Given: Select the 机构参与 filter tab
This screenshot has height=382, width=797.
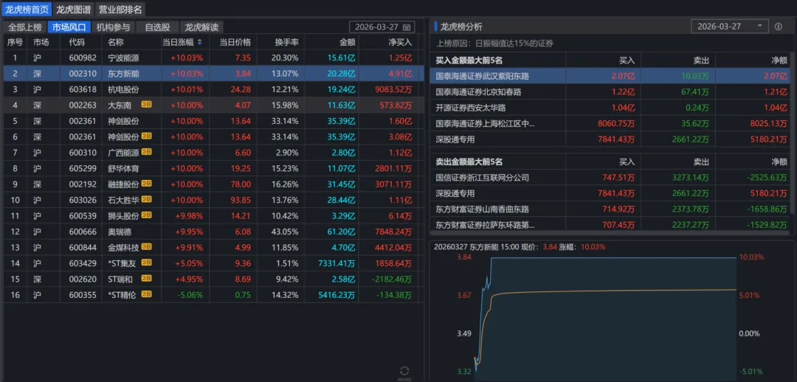Looking at the screenshot, I should [x=114, y=27].
